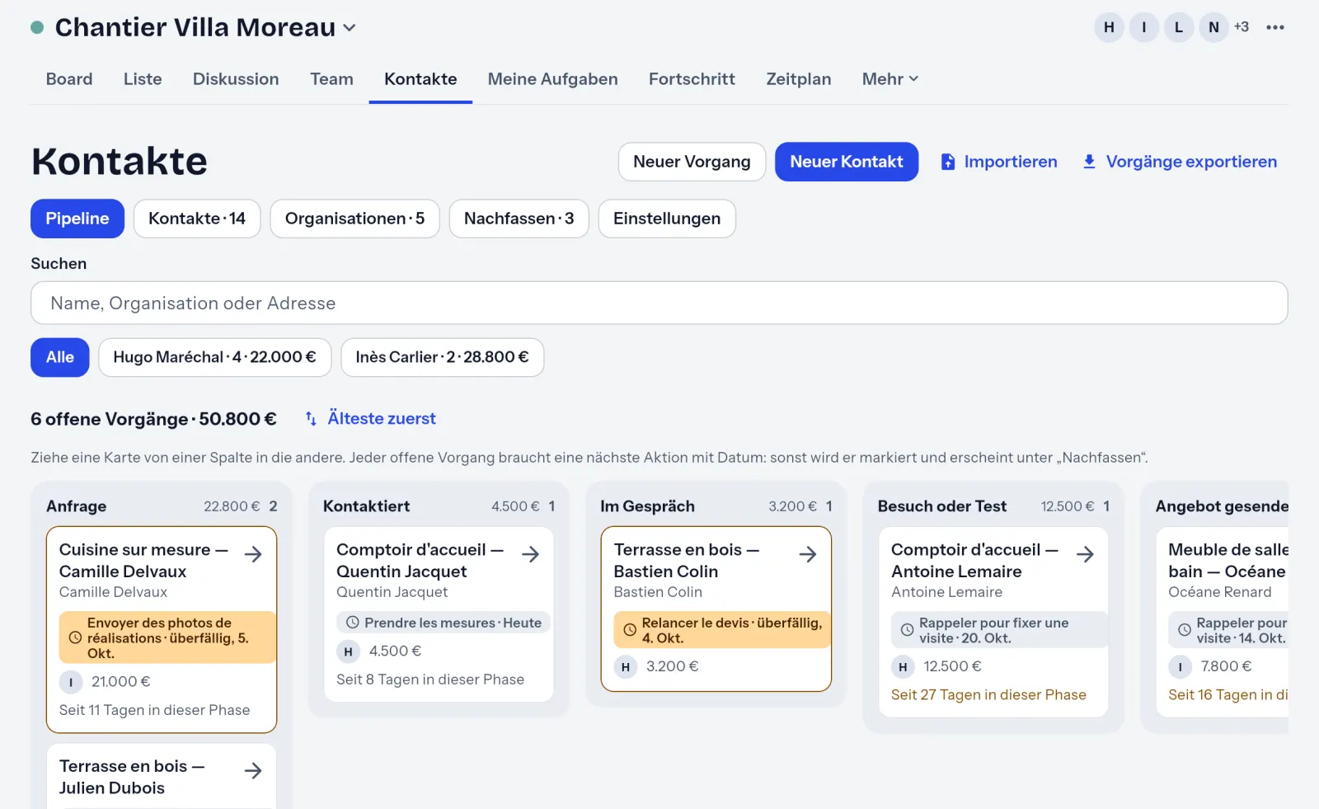Click the I member avatar in header
Viewport: 1319px width, 809px height.
1143,27
